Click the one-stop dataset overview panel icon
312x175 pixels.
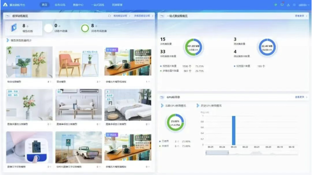[x=162, y=16]
